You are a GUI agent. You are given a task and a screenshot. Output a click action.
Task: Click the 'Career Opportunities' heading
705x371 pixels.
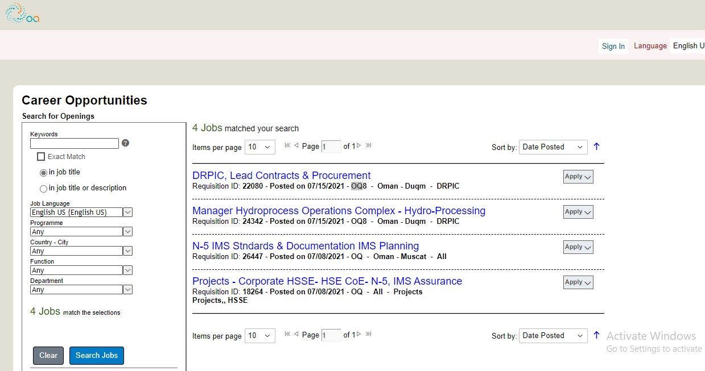click(x=84, y=101)
